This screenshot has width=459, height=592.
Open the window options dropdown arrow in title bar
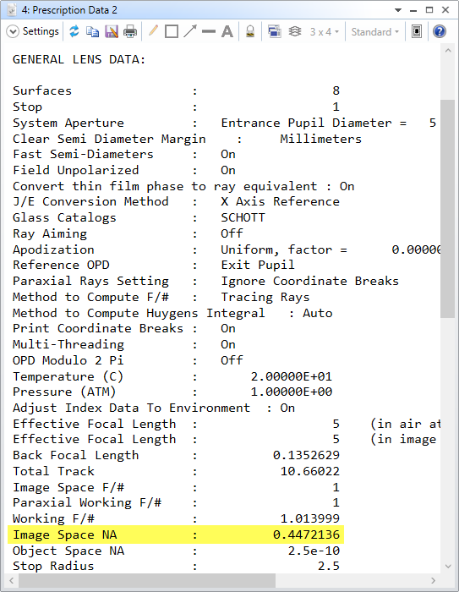[398, 10]
